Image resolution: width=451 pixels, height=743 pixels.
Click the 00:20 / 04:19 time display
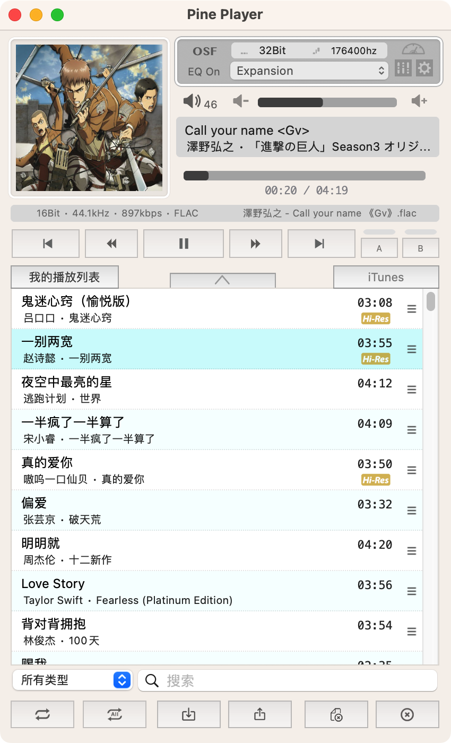click(x=306, y=191)
